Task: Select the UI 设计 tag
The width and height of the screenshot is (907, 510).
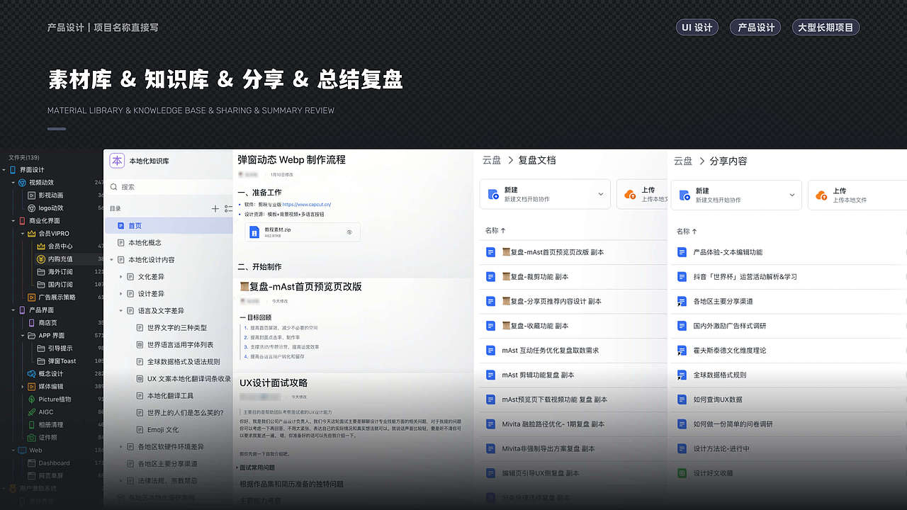Action: (697, 28)
